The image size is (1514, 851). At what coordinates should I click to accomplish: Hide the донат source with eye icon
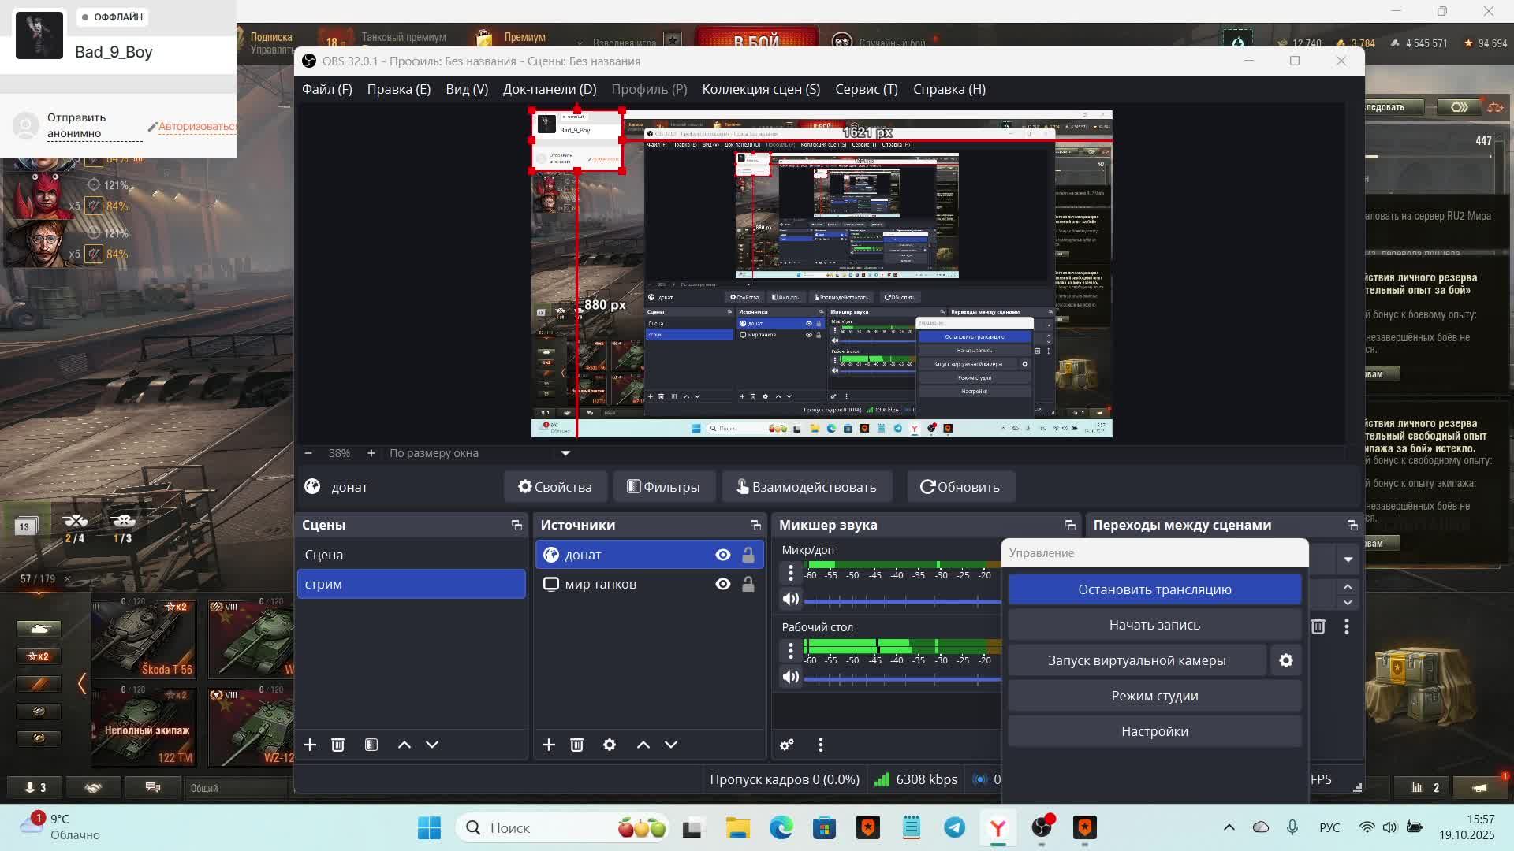click(x=722, y=555)
